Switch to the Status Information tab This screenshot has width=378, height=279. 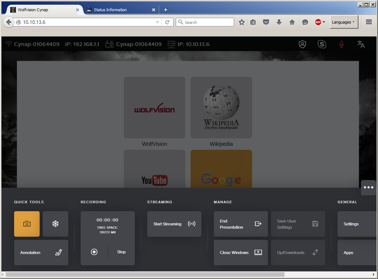121,10
